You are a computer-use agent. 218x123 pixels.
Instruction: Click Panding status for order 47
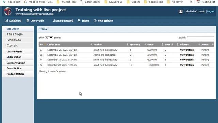205,65
